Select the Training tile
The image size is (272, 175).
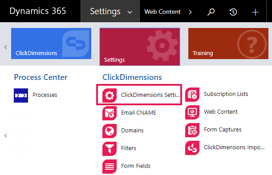pos(228,44)
